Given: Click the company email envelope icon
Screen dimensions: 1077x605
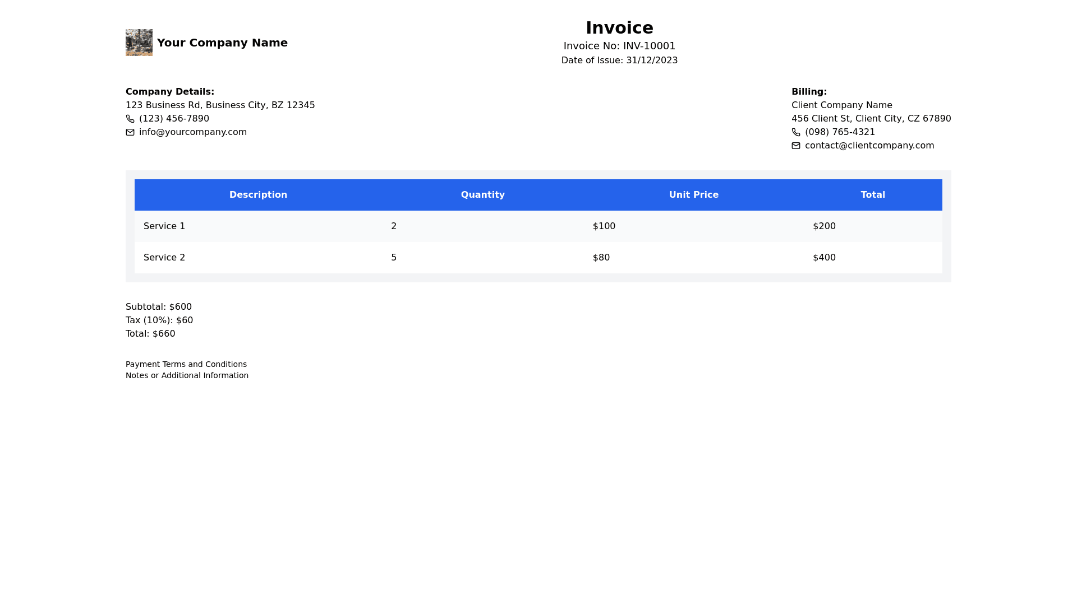Looking at the screenshot, I should tap(130, 132).
